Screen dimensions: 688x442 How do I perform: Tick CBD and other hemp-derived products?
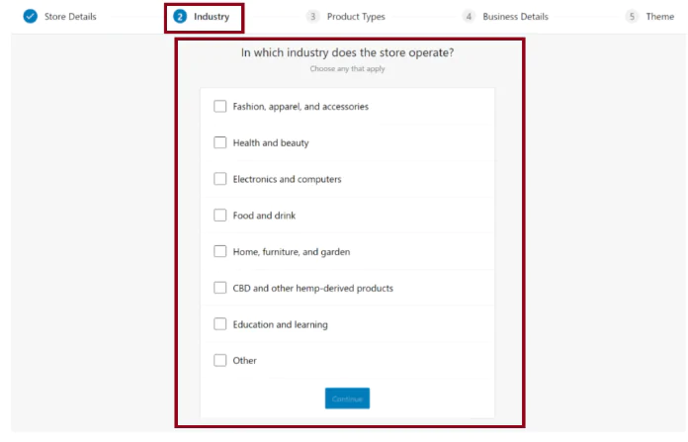(220, 288)
